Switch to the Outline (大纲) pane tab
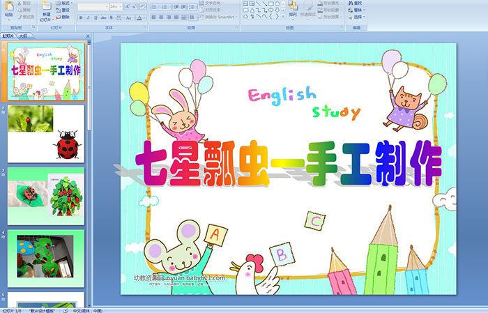This screenshot has height=313, width=488. click(23, 36)
